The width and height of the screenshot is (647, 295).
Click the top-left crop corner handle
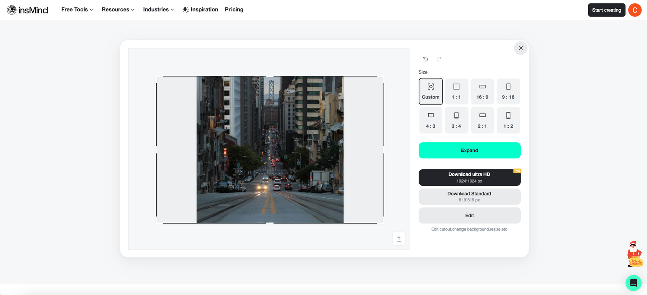157,77
